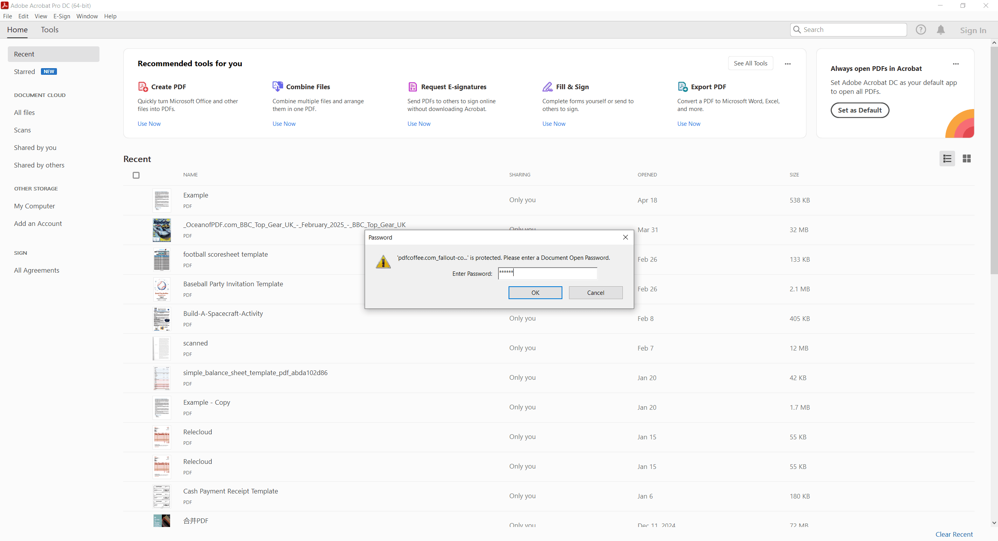Switch to list view layout icon
The height and width of the screenshot is (541, 998).
coord(947,159)
